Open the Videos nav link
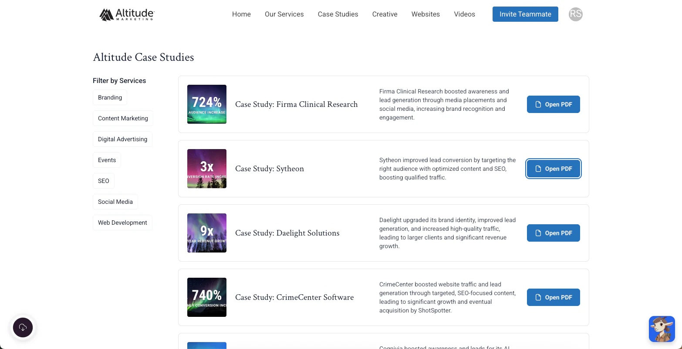The height and width of the screenshot is (349, 682). click(x=464, y=14)
